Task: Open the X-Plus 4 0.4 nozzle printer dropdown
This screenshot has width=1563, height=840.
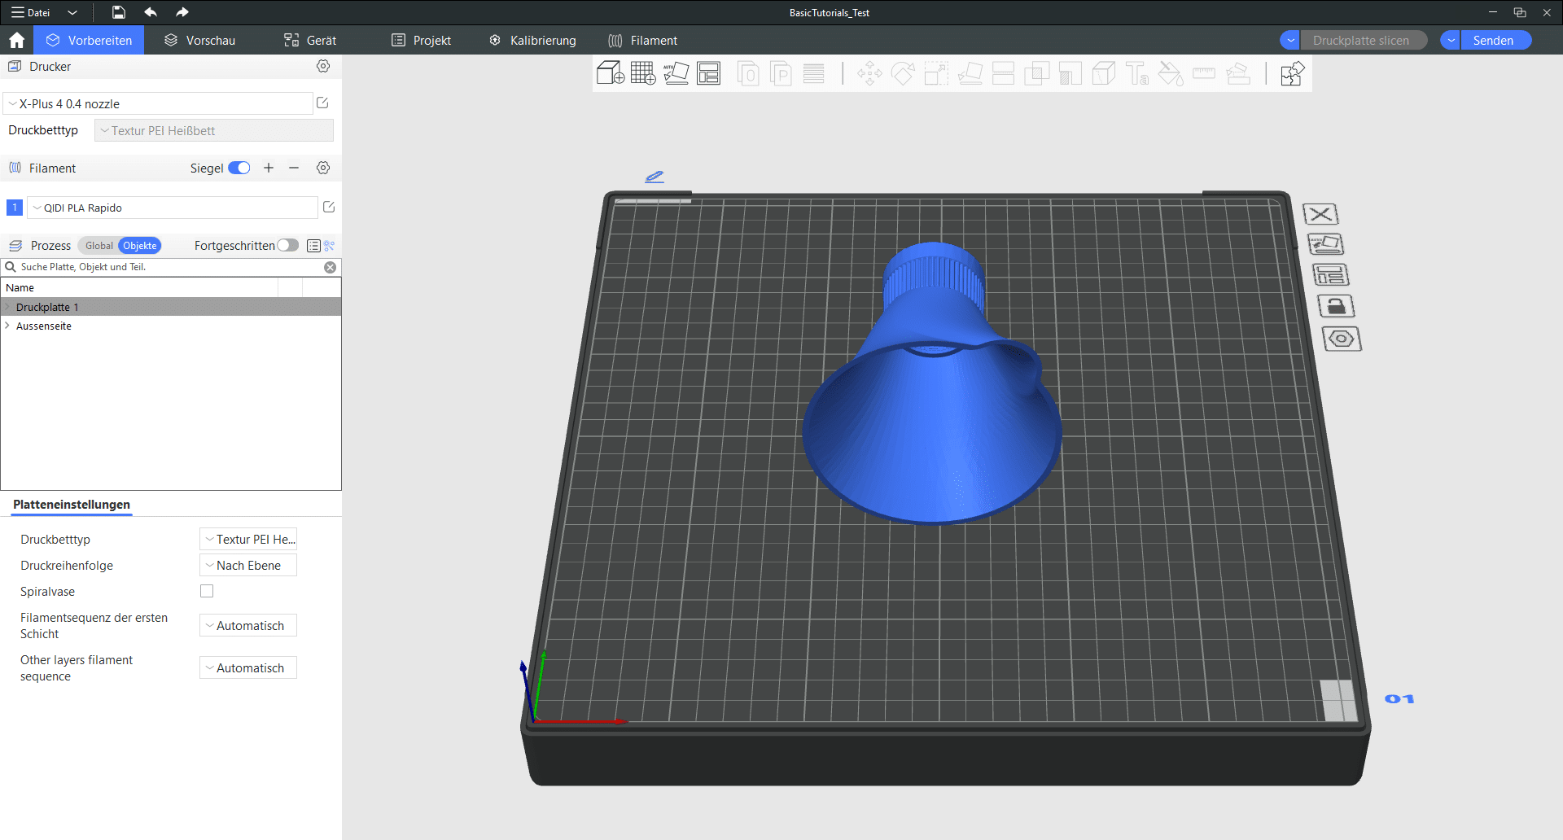Action: click(x=158, y=104)
